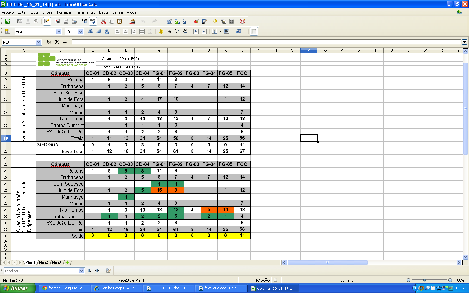This screenshot has height=293, width=469.
Task: Click the formula input line
Action: coord(266,42)
